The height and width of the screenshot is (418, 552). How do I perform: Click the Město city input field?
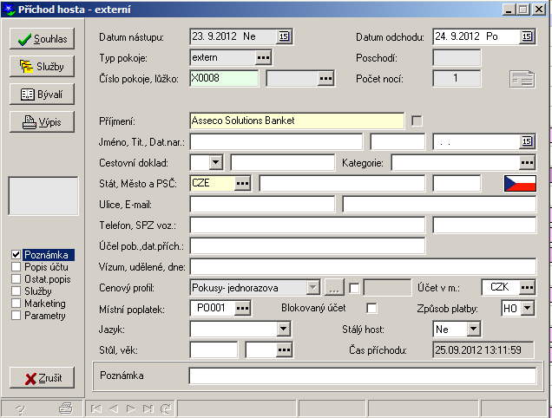342,184
